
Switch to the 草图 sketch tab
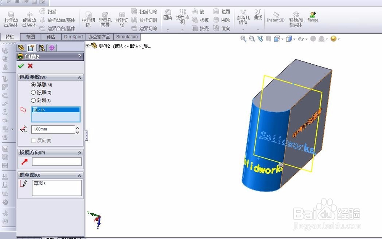pyautogui.click(x=31, y=37)
